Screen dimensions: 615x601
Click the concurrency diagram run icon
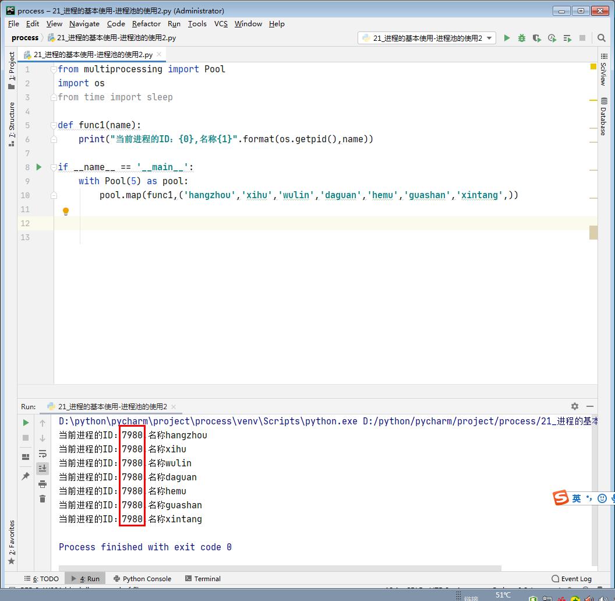coord(567,38)
